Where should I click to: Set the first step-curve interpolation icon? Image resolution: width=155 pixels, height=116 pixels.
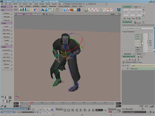90,10
